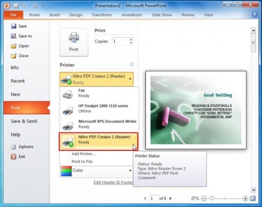Click the zoom slider handle
Image resolution: width=262 pixels, height=207 pixels.
pyautogui.click(x=212, y=198)
